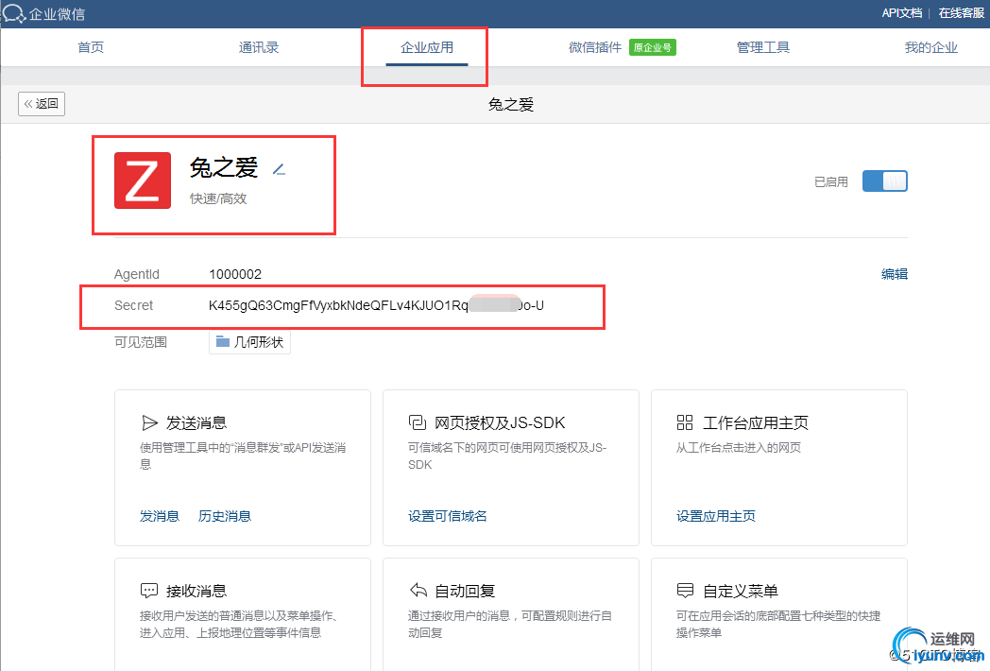The height and width of the screenshot is (671, 990).
Task: Click the green 原企业号 badge
Action: pos(652,47)
